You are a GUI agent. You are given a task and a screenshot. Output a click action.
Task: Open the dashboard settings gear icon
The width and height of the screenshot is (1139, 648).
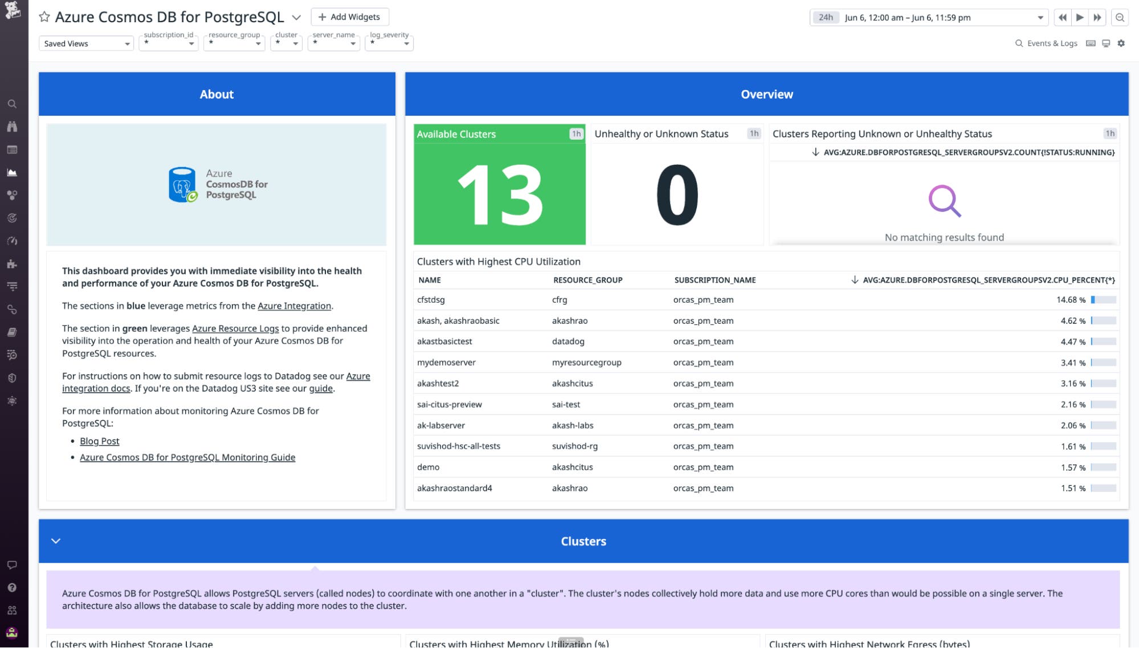pos(1121,43)
